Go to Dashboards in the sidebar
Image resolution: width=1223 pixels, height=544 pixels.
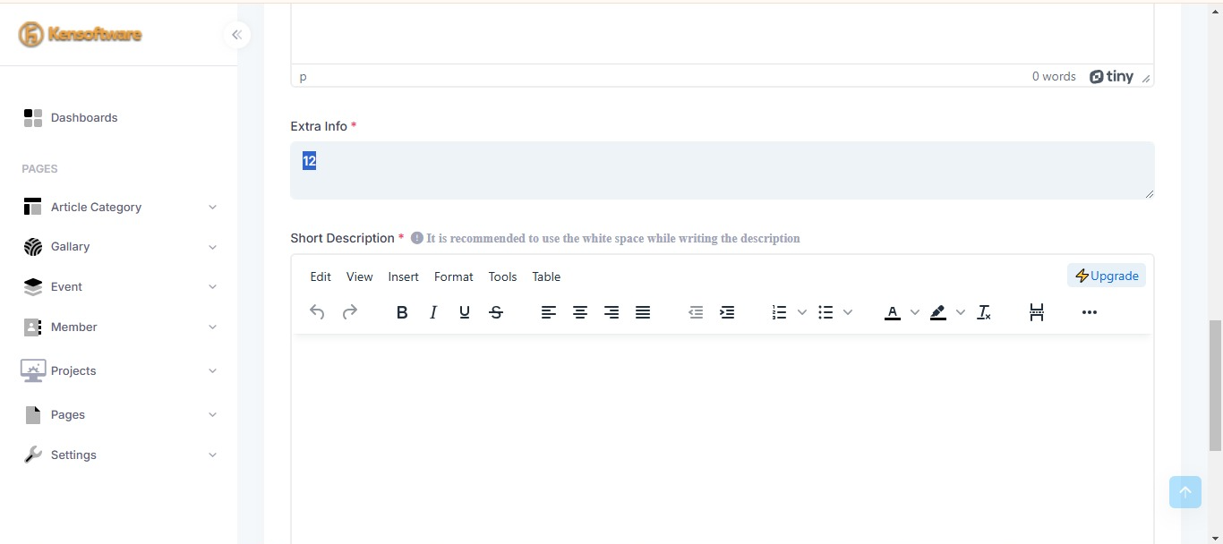83,117
